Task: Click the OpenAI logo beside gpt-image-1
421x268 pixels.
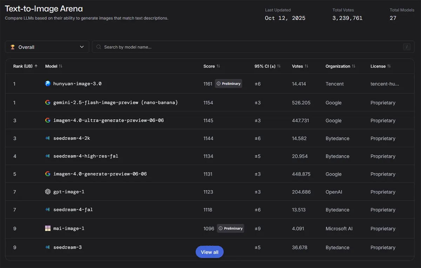Action: (48, 192)
